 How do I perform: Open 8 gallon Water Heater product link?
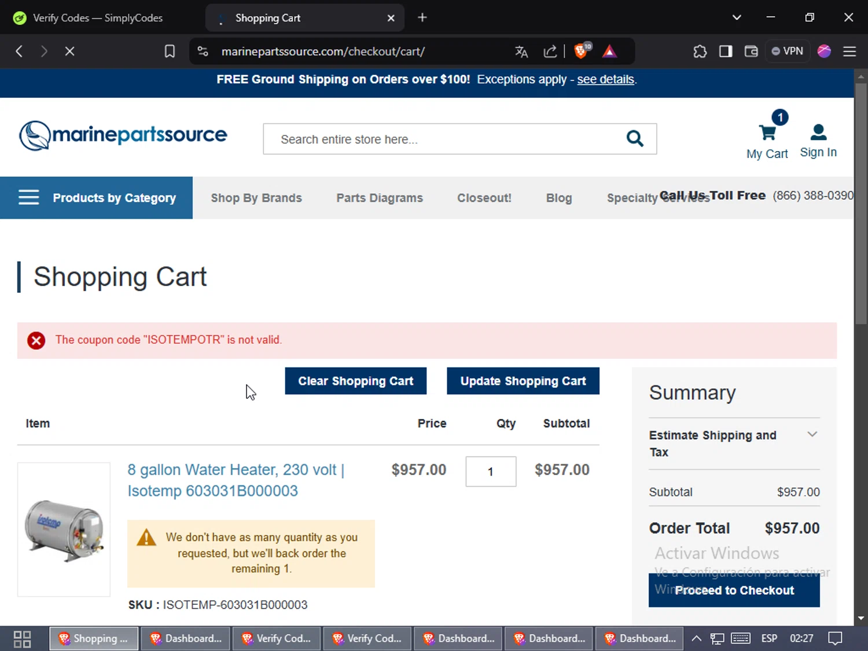[236, 480]
